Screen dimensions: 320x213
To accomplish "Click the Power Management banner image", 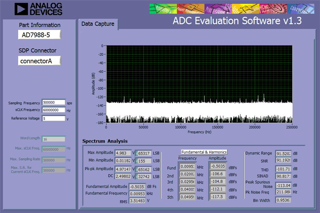I will click(x=190, y=9).
